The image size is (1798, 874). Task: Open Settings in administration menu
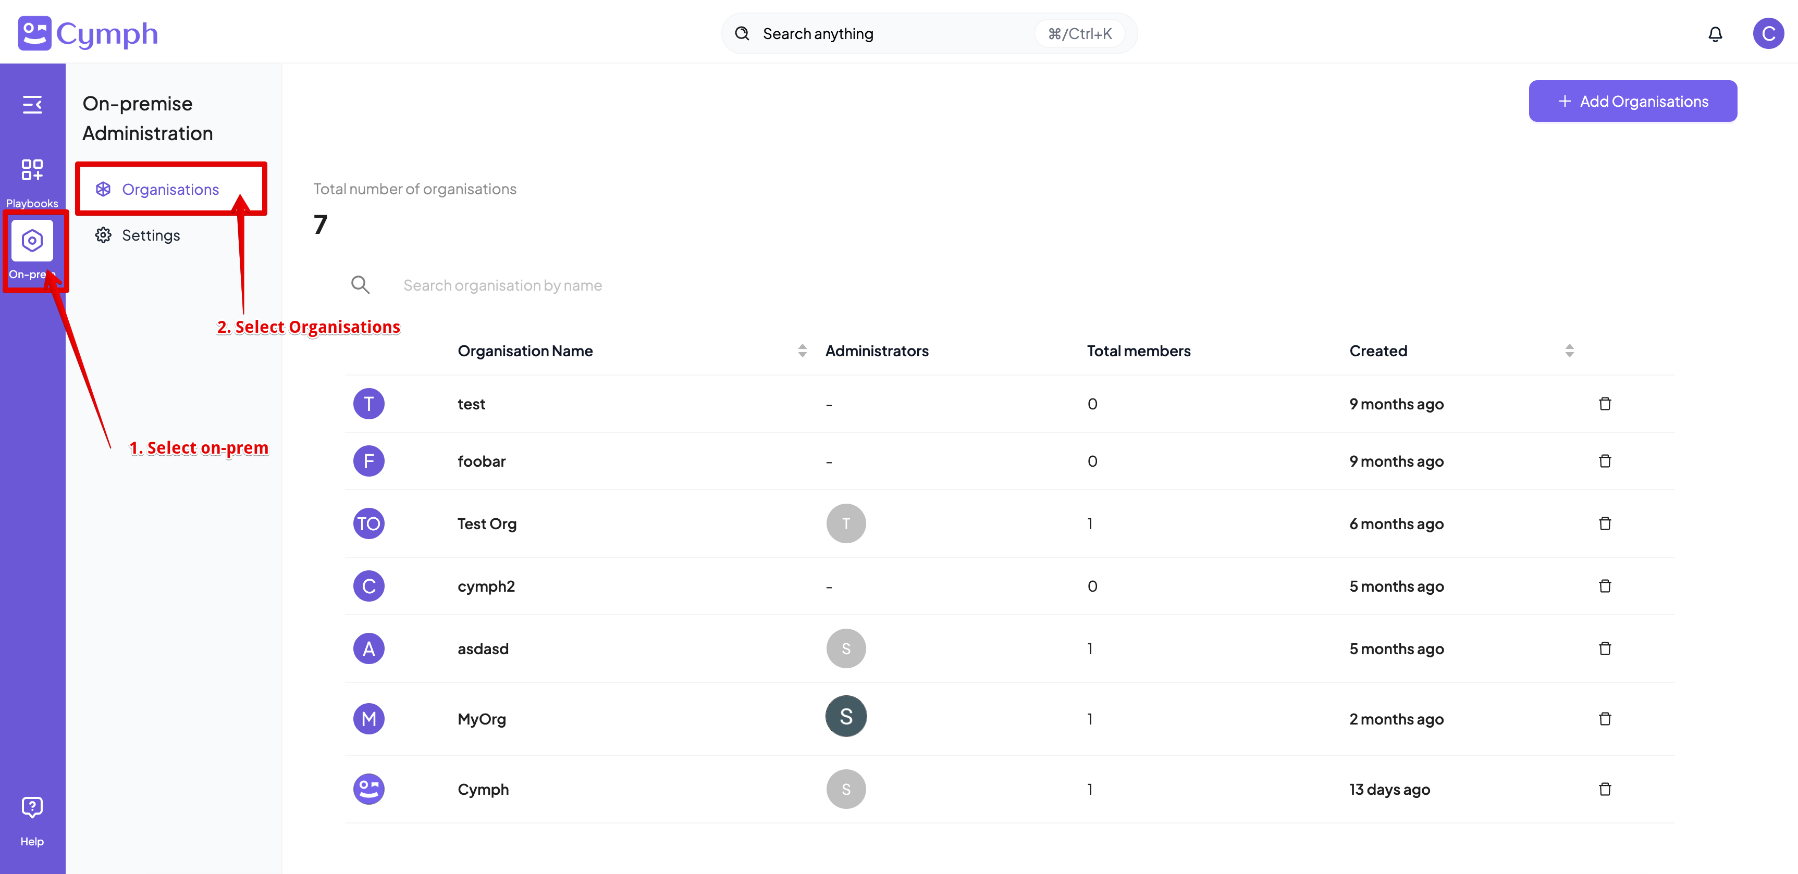tap(150, 236)
